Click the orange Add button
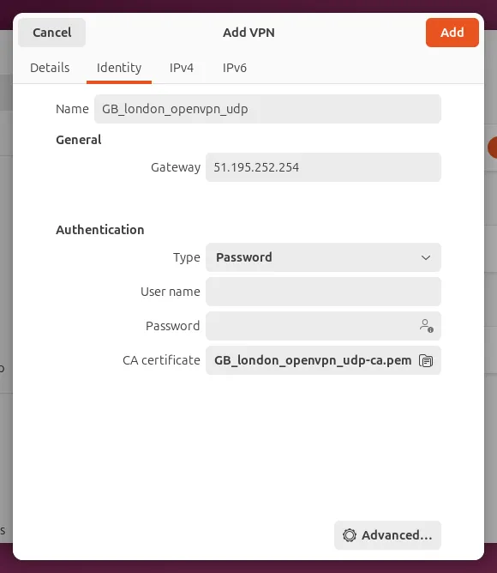The image size is (497, 573). tap(452, 33)
